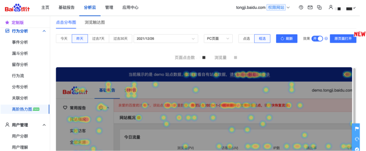
Task: Click the tongji.baidu.com site name
Action: (251, 7)
